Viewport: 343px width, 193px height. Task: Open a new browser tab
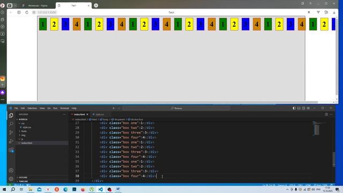96,5
